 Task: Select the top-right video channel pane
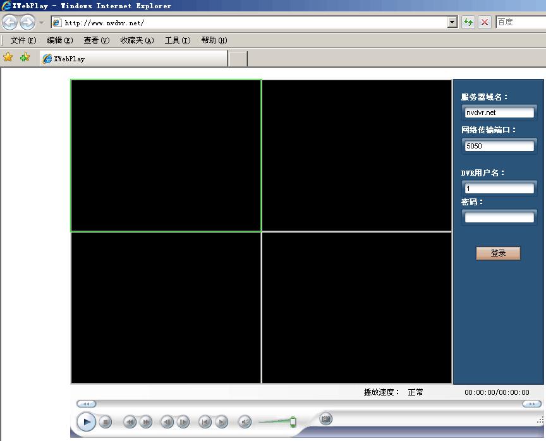356,155
